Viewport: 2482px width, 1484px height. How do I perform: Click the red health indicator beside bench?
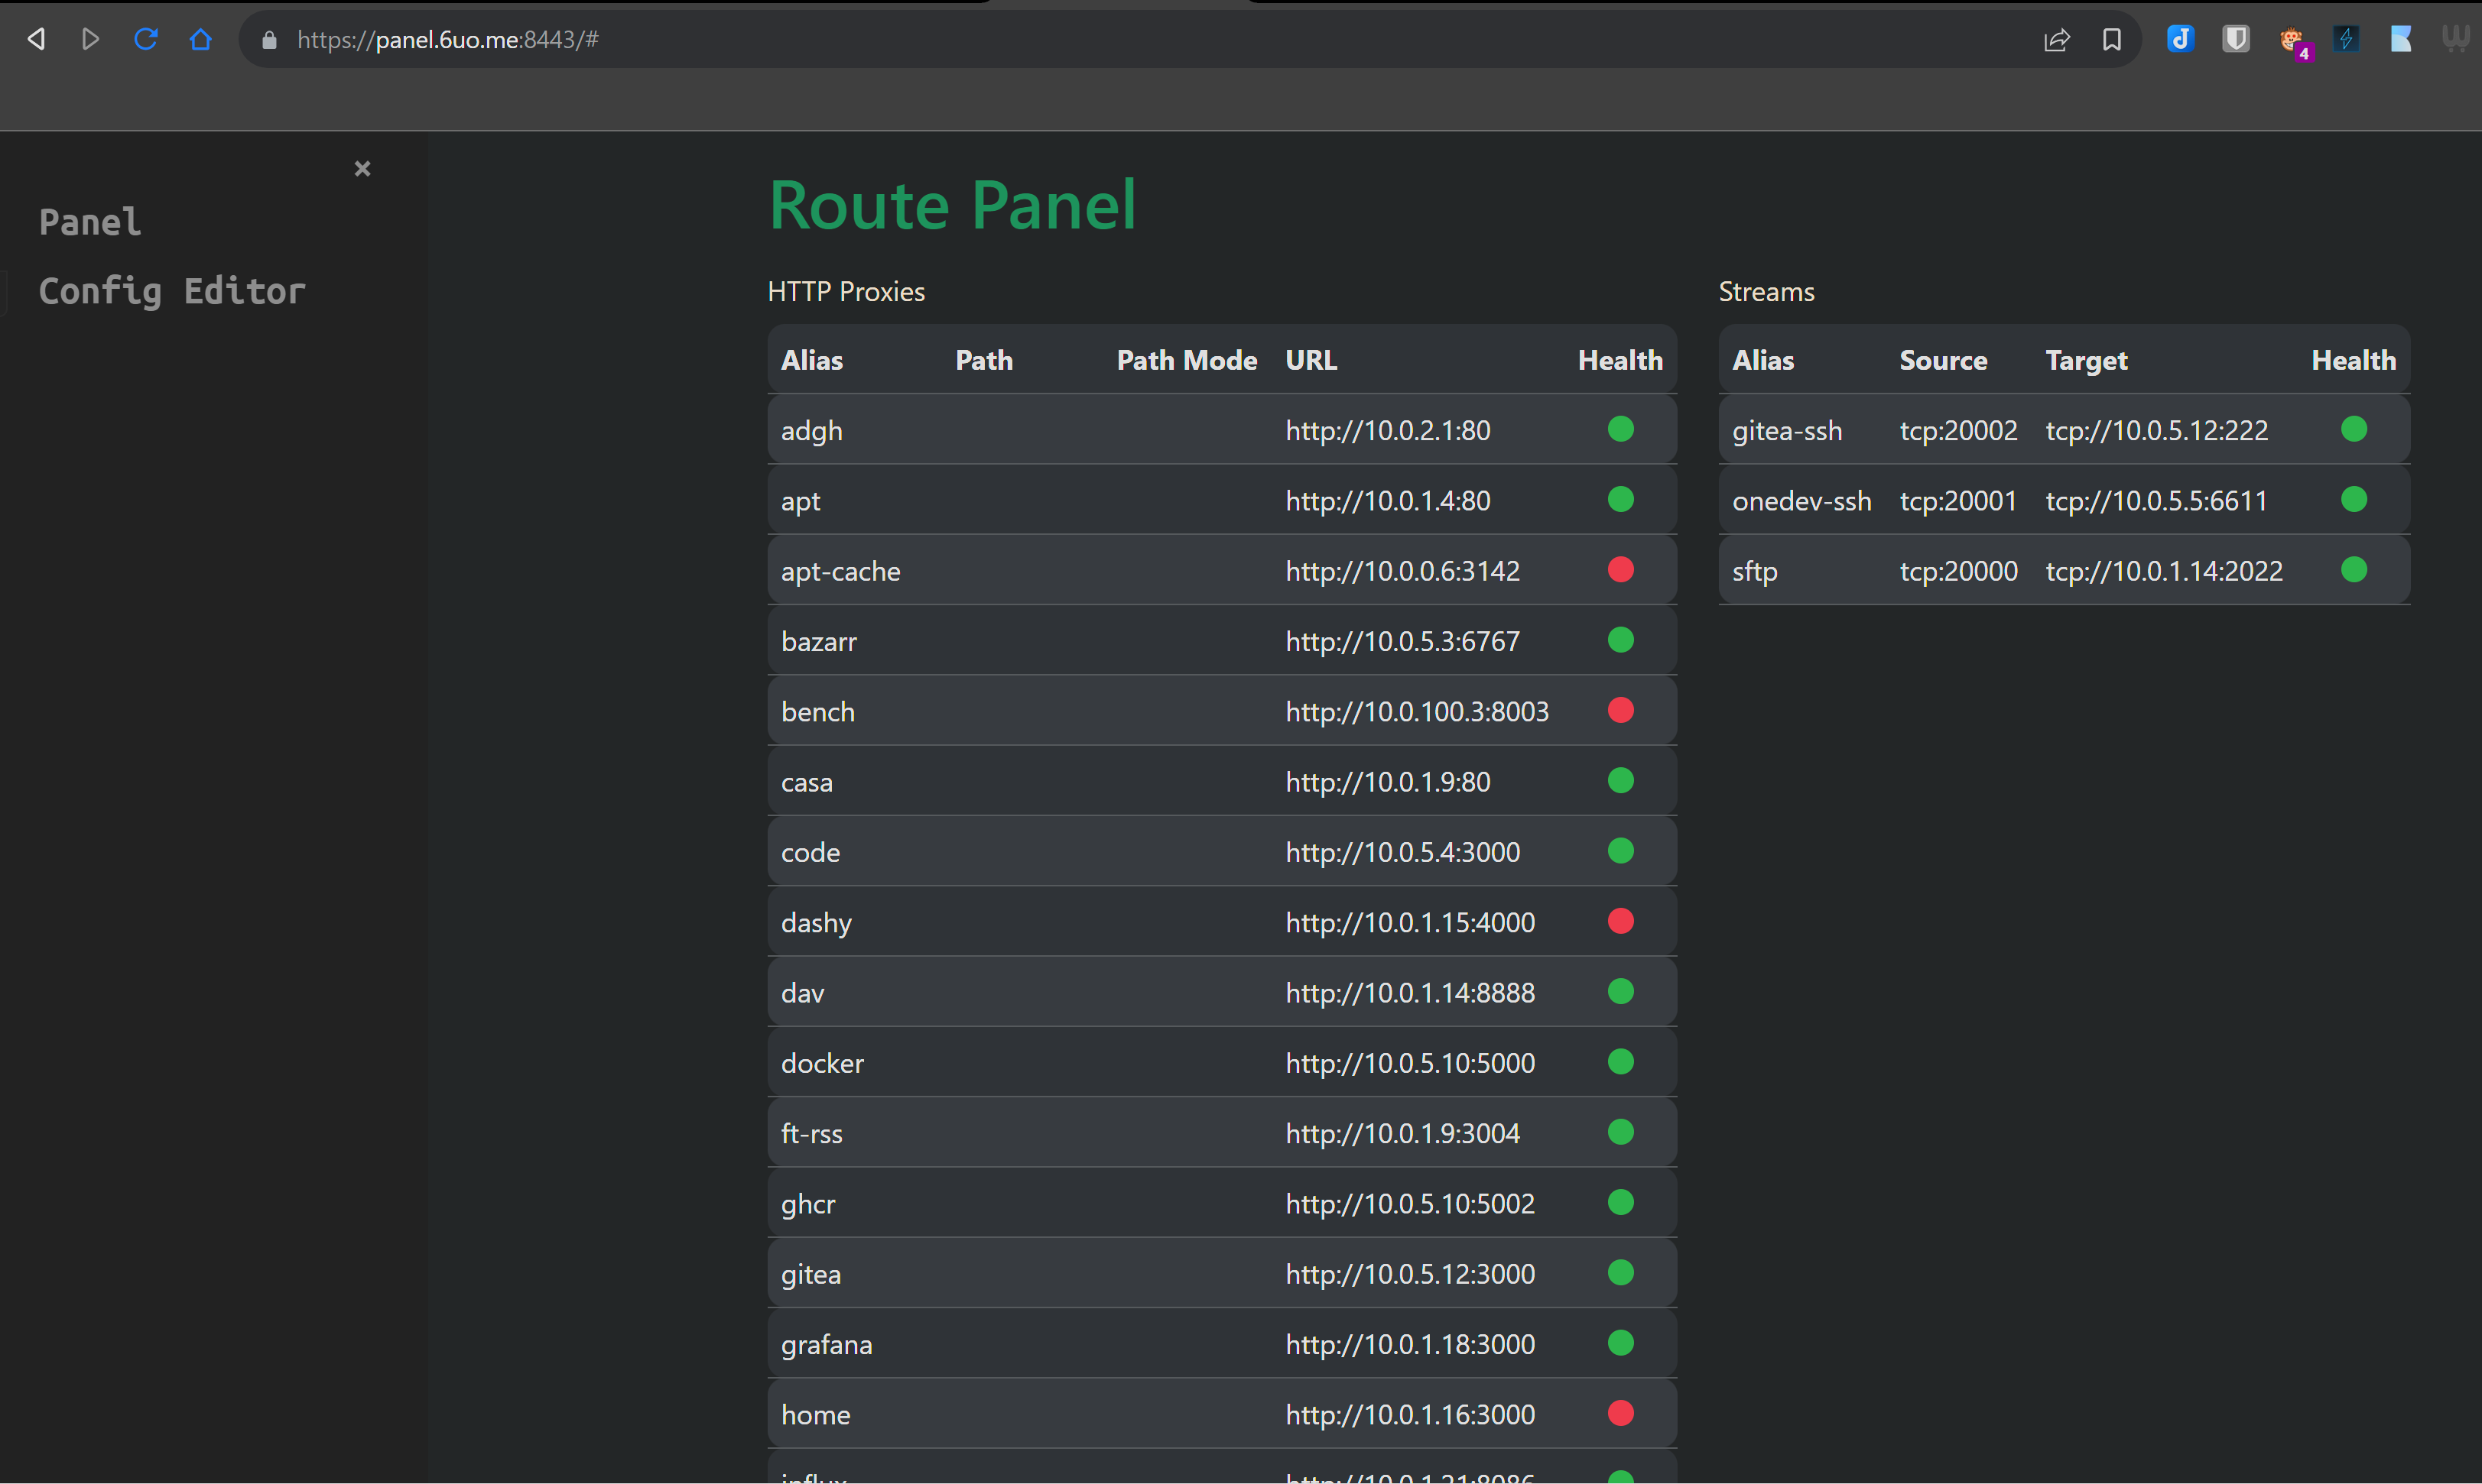(x=1622, y=710)
